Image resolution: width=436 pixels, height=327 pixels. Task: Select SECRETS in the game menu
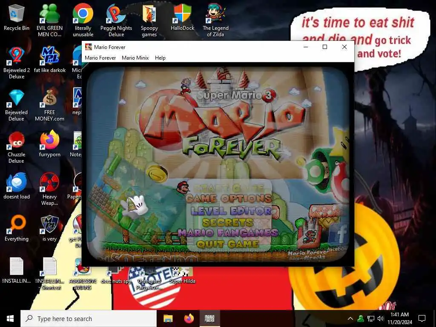click(x=228, y=222)
